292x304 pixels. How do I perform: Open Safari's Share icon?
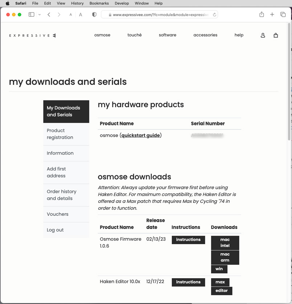click(x=261, y=15)
